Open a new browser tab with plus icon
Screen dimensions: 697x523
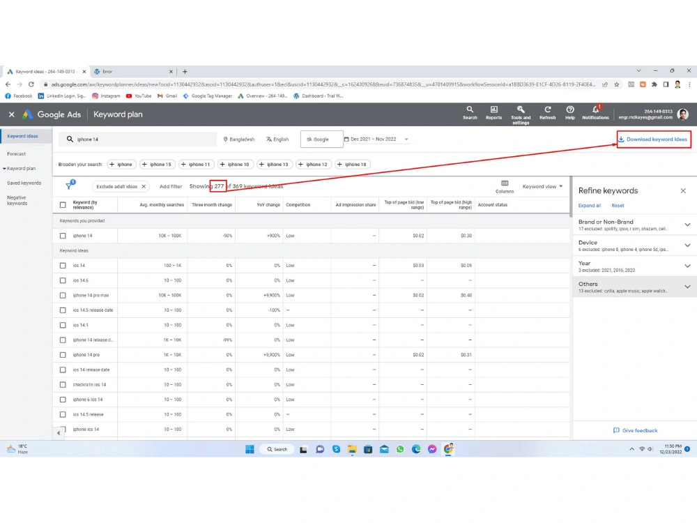coord(185,72)
